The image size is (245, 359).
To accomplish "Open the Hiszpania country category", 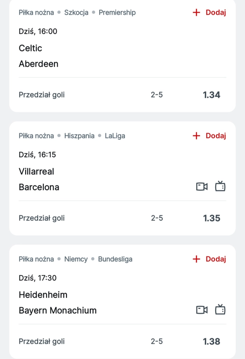I will click(x=79, y=136).
